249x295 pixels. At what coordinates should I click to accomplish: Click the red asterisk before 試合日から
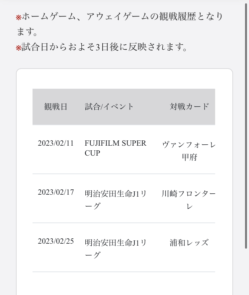click(x=19, y=48)
